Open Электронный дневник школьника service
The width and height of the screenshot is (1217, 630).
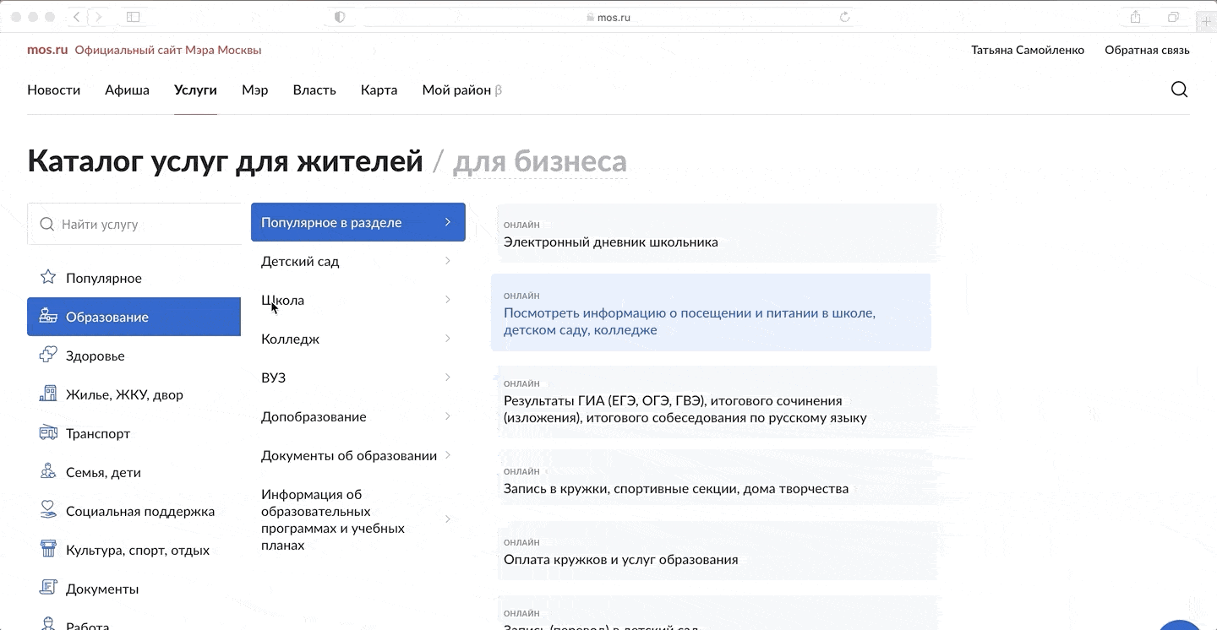click(x=610, y=242)
